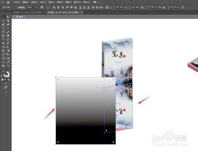The image size is (198, 151).
Task: Switch to the first document tab
Action: click(27, 13)
